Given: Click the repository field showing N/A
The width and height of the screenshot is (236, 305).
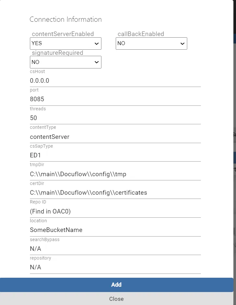Looking at the screenshot, I should [115, 267].
